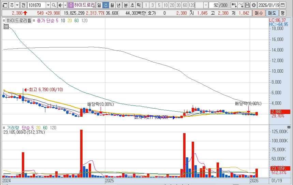Open the custom interval combo box dropdown
The image size is (293, 185).
click(x=206, y=5)
